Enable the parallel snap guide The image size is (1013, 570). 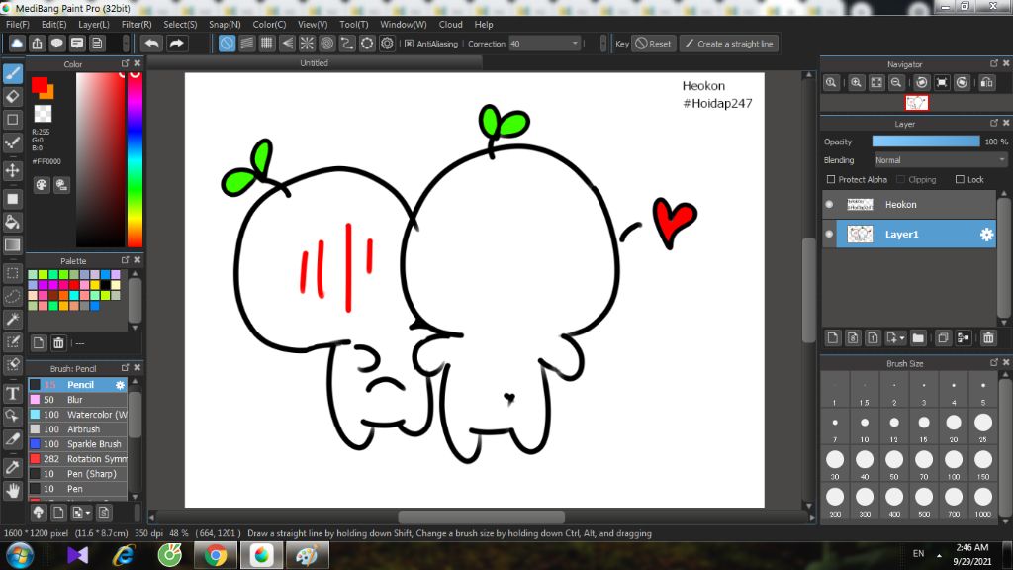(246, 44)
